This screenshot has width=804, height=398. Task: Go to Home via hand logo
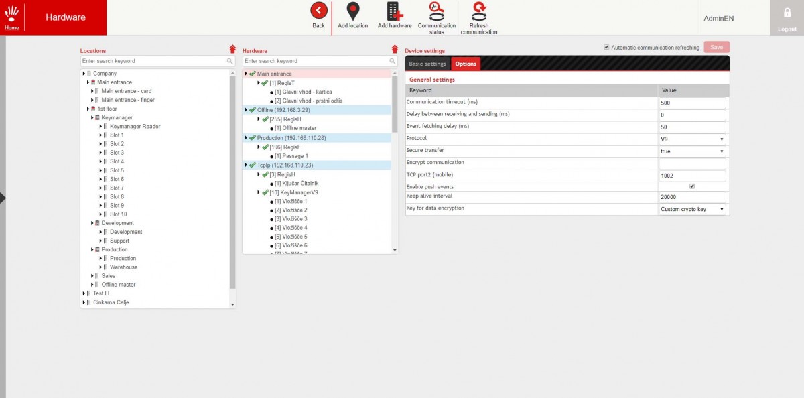click(12, 13)
